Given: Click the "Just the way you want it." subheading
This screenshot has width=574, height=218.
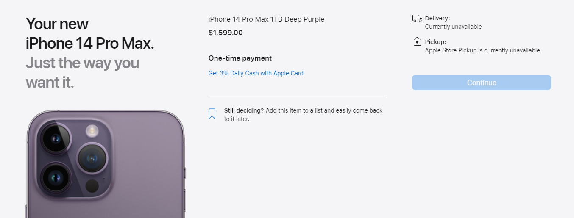Looking at the screenshot, I should (82, 72).
